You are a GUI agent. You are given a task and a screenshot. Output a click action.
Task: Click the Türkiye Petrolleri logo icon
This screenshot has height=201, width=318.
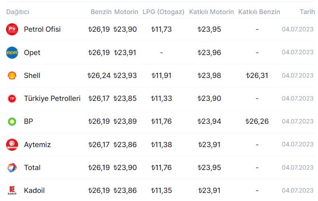tap(12, 98)
